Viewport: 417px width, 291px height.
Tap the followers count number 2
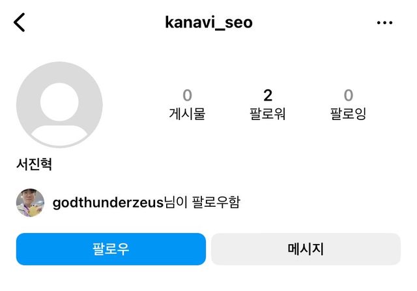[x=268, y=96]
